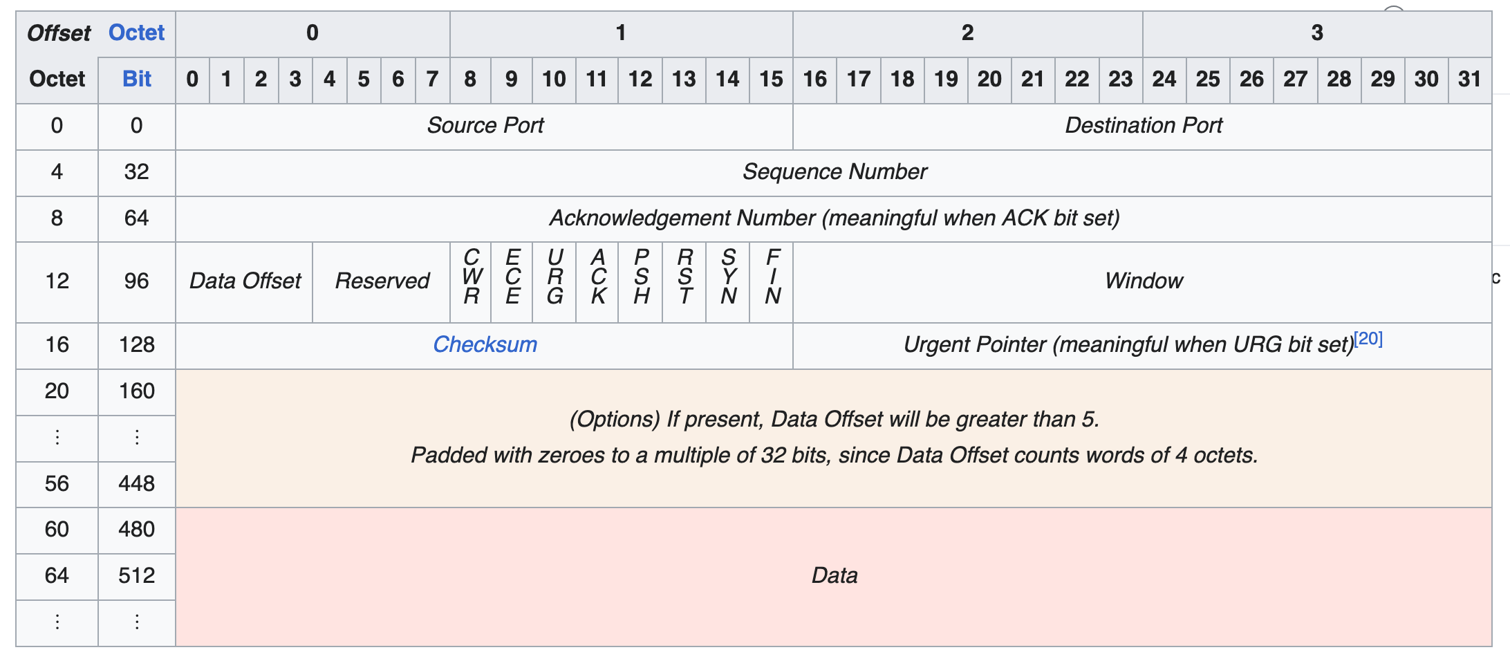
Task: Select the Window field
Action: click(1144, 281)
